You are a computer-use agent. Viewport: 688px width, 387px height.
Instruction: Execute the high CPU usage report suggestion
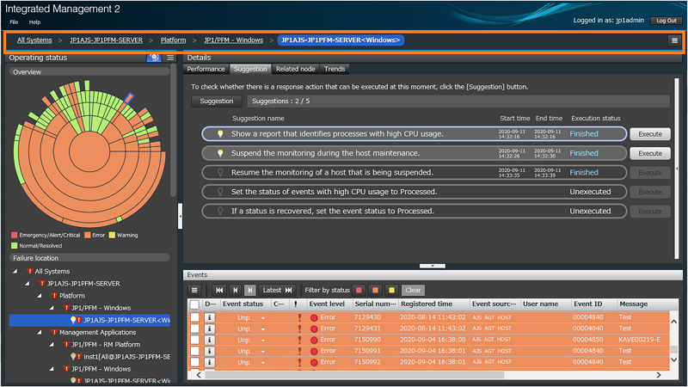click(650, 134)
